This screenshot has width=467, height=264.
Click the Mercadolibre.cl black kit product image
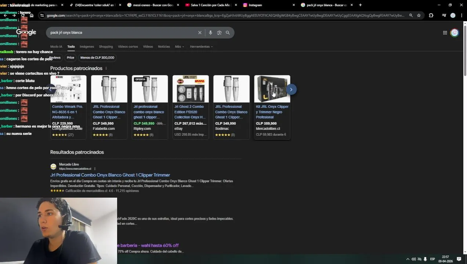272,89
